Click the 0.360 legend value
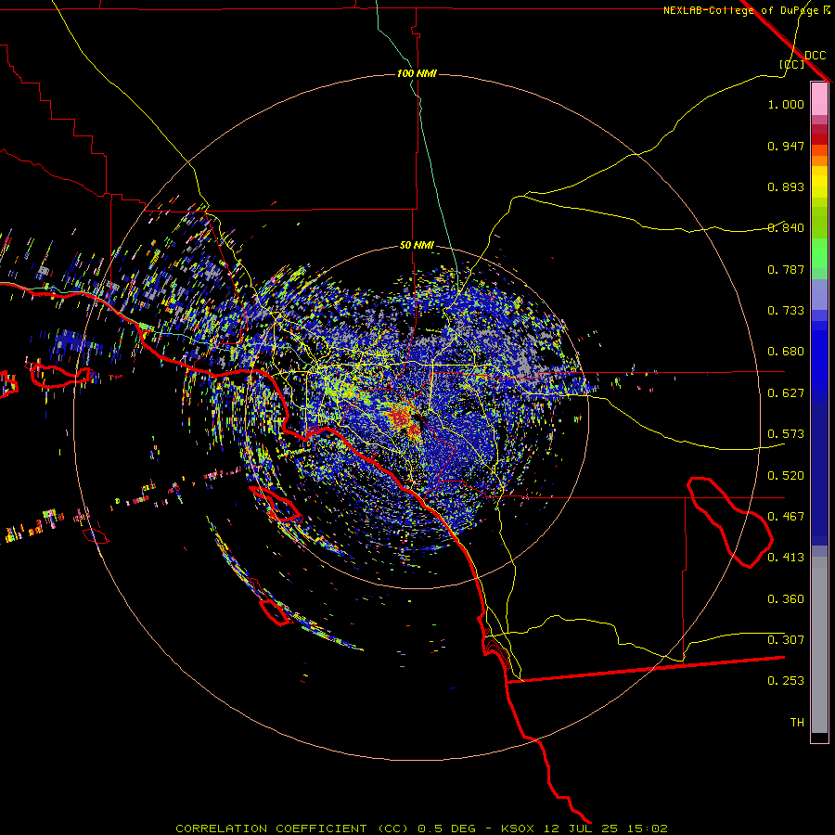 [x=786, y=599]
